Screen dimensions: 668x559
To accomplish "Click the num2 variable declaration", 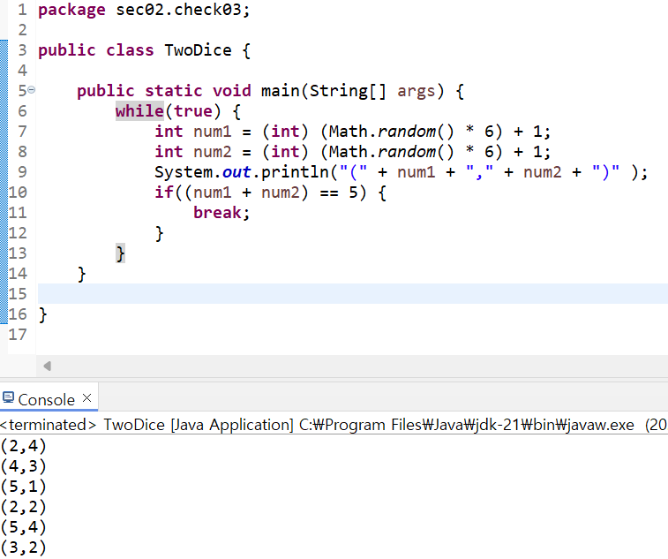I will coord(212,152).
